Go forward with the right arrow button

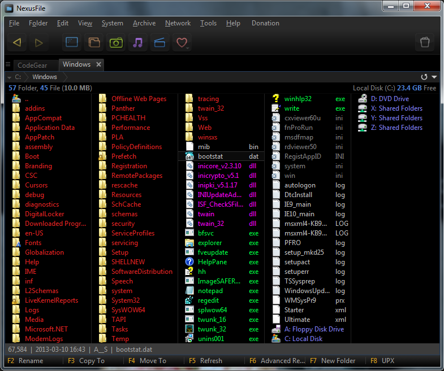point(39,43)
